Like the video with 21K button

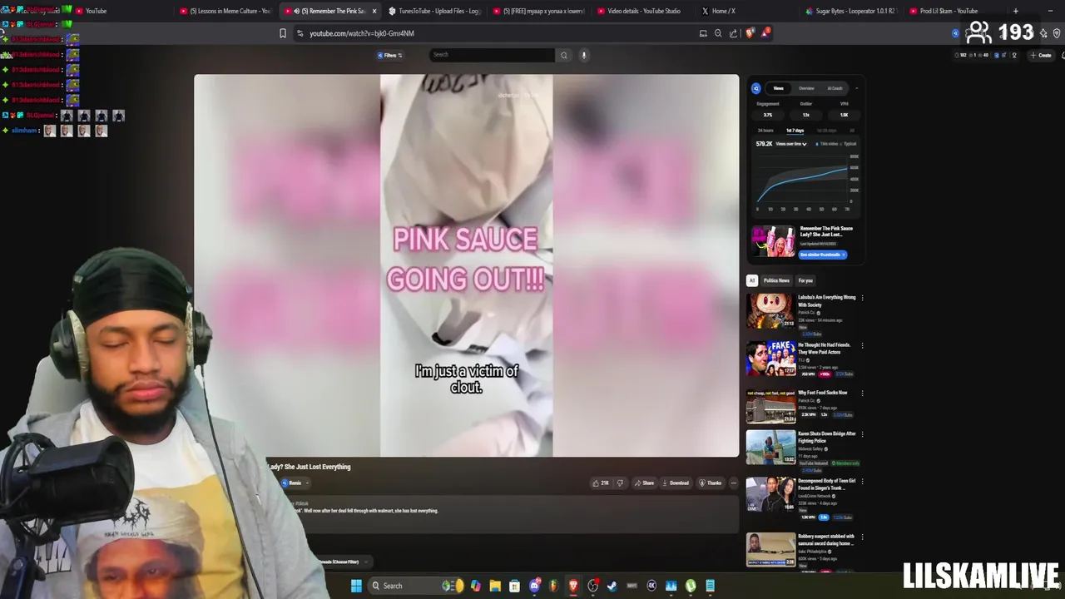click(x=601, y=483)
